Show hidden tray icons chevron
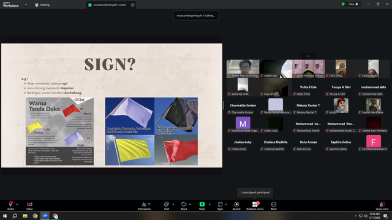The image size is (392, 220). (x=356, y=216)
